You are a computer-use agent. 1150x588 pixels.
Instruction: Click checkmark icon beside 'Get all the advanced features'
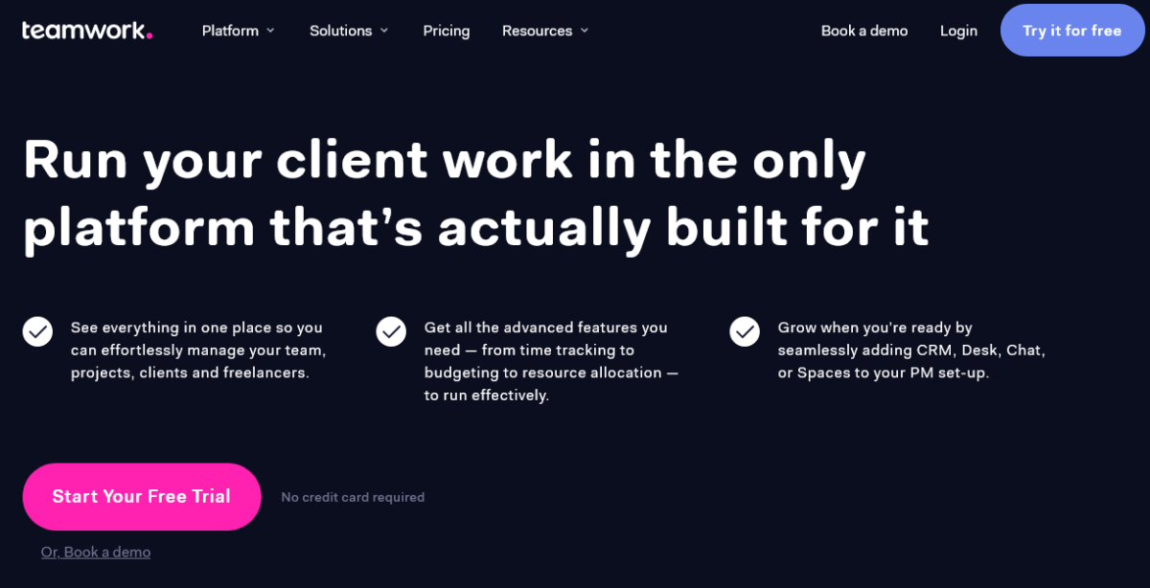pyautogui.click(x=391, y=331)
